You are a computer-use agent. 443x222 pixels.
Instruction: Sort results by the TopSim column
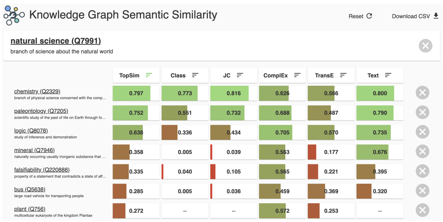(x=149, y=75)
